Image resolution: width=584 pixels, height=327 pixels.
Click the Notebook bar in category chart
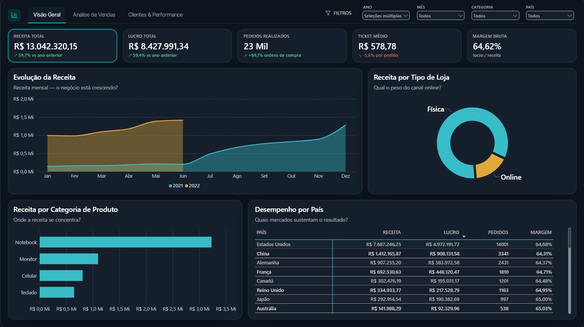coord(125,242)
